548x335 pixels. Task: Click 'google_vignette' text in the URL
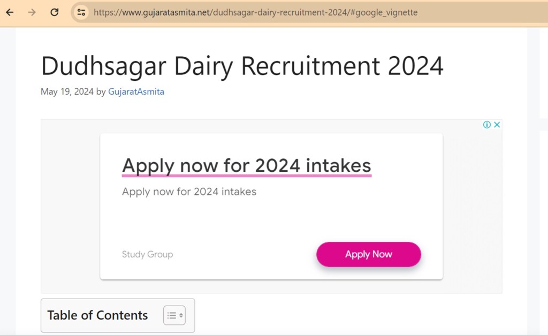coord(384,12)
